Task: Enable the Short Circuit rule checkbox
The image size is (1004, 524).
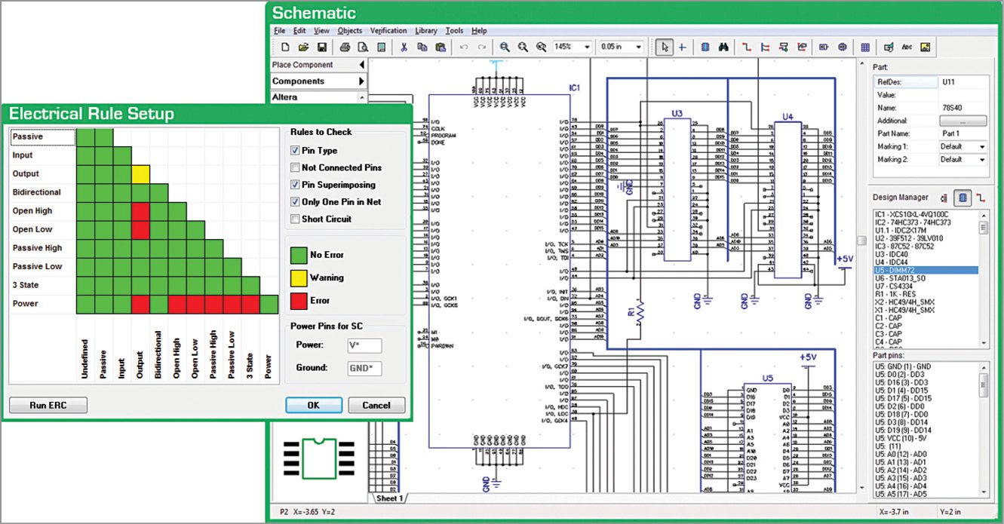Action: [x=296, y=219]
